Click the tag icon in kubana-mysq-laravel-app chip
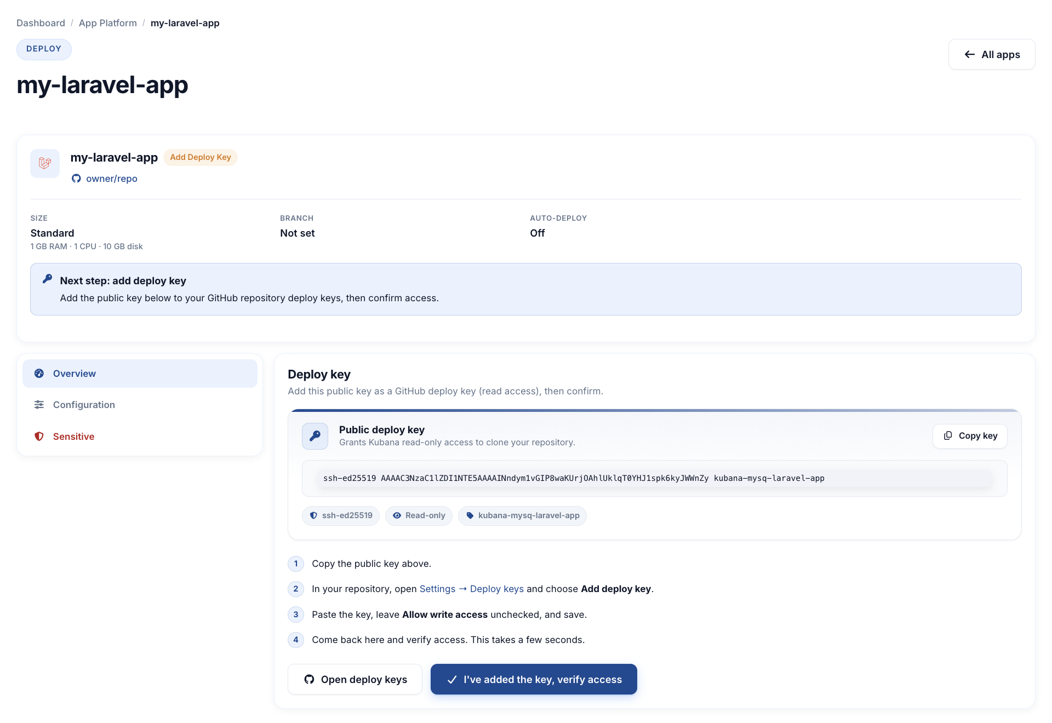Viewport: 1052px width, 723px height. click(x=470, y=515)
